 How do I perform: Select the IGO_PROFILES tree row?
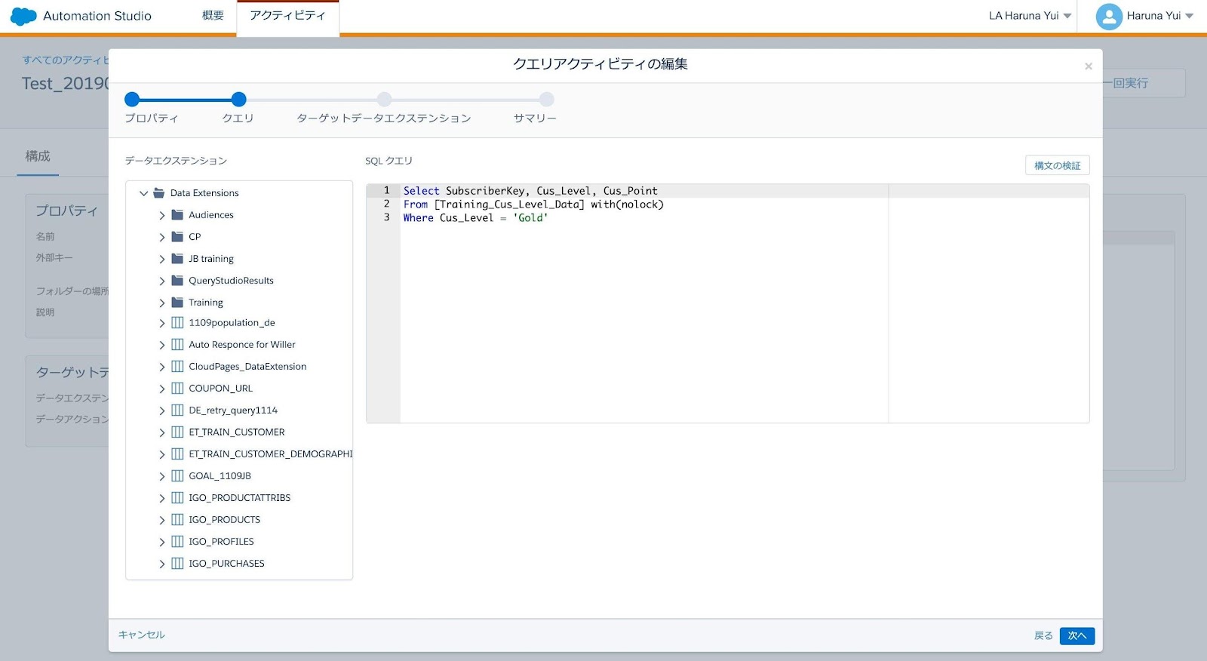(221, 542)
